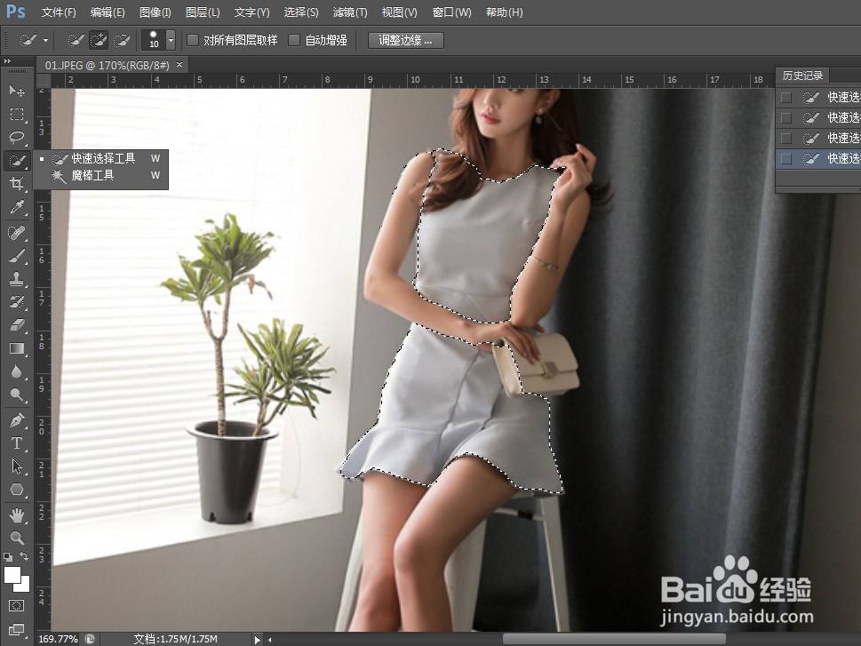Screen dimensions: 861x646
Task: Select the Gradient tool
Action: [17, 348]
